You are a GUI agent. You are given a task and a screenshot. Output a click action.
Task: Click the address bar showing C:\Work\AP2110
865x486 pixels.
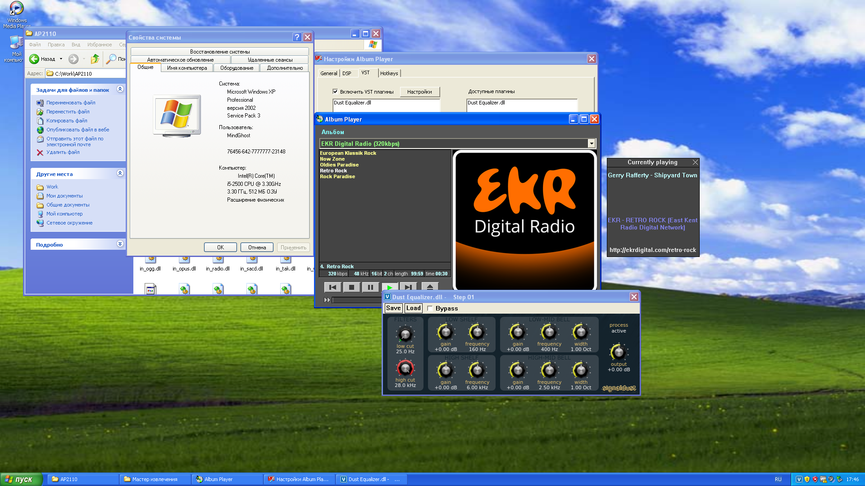click(x=86, y=73)
